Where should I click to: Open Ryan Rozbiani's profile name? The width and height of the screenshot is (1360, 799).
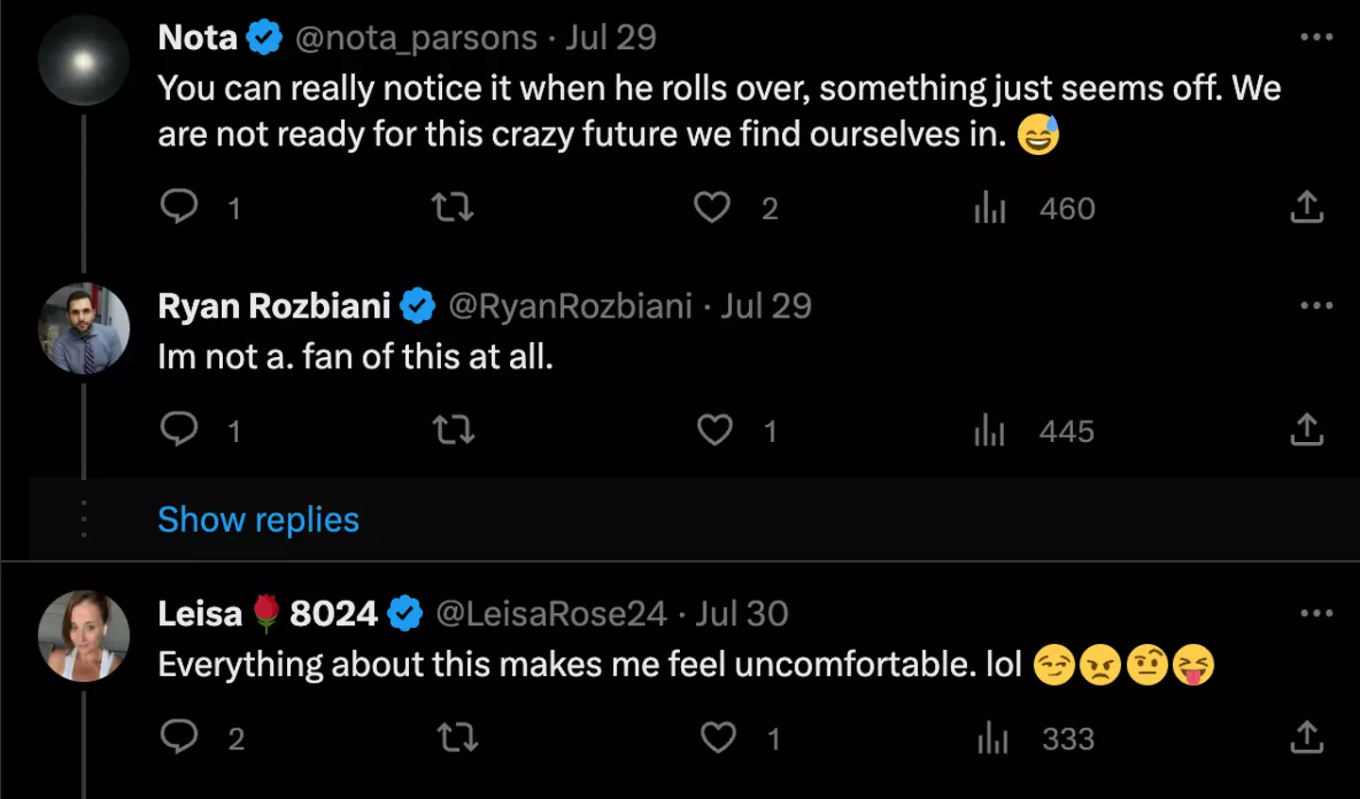pyautogui.click(x=274, y=306)
